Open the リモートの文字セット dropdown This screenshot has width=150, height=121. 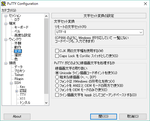tap(141, 32)
